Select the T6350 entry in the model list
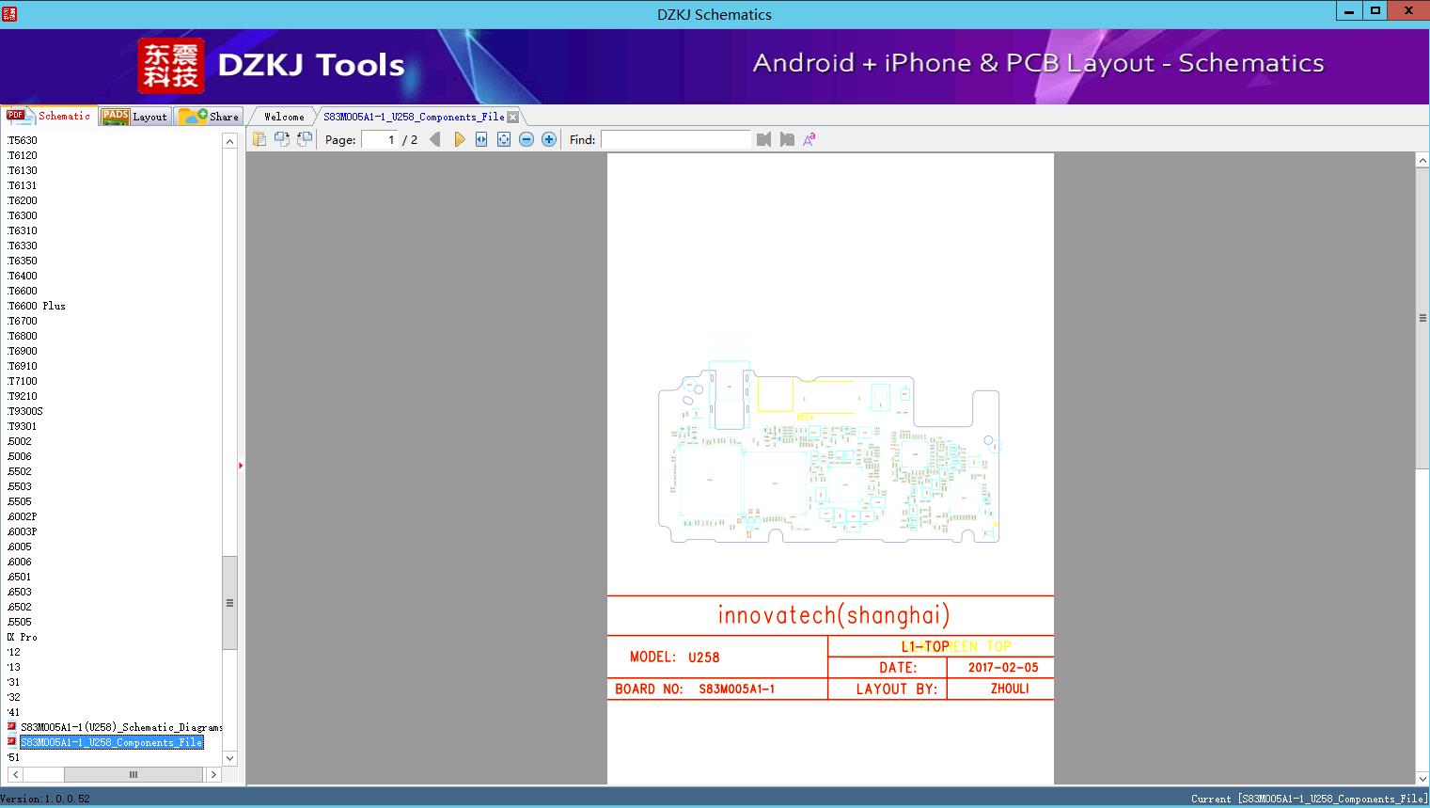The image size is (1430, 808). click(x=23, y=261)
